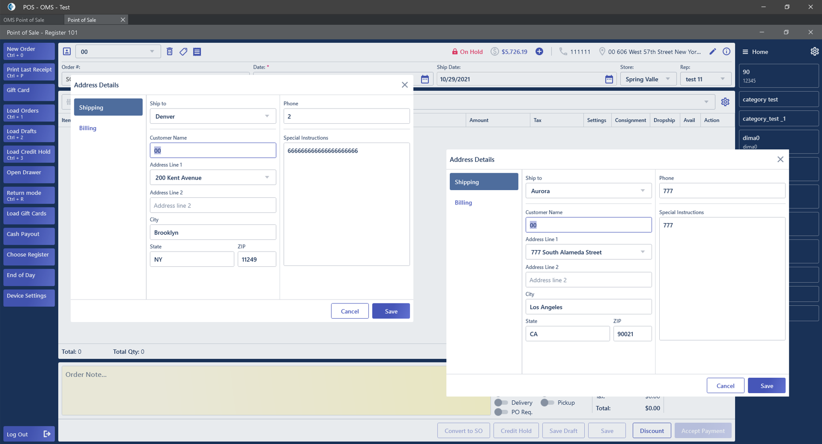
Task: Click the Load Drafts button
Action: [x=29, y=134]
